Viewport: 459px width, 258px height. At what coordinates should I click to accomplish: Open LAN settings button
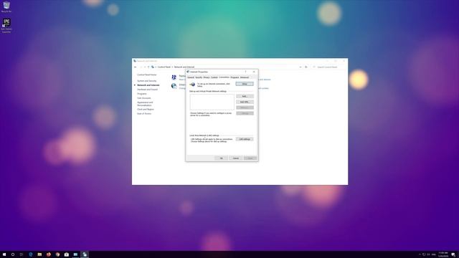[245, 139]
